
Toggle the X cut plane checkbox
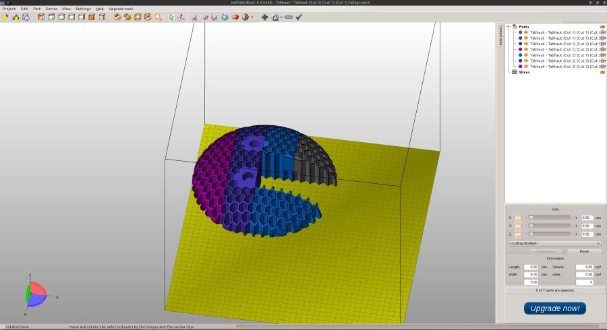point(518,218)
